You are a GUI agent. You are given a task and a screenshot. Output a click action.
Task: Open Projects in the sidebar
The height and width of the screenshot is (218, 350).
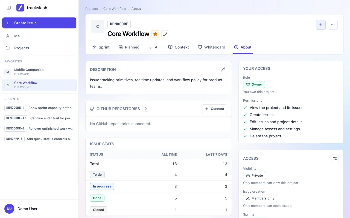tap(39, 48)
